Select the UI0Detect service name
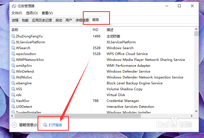The image size is (204, 138). click(x=24, y=107)
